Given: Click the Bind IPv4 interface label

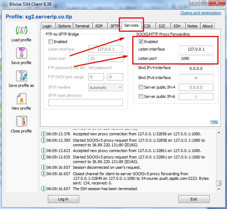Looking at the screenshot, I should [x=155, y=68].
